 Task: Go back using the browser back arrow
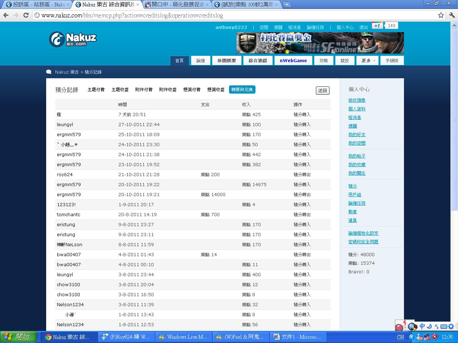coord(6,15)
